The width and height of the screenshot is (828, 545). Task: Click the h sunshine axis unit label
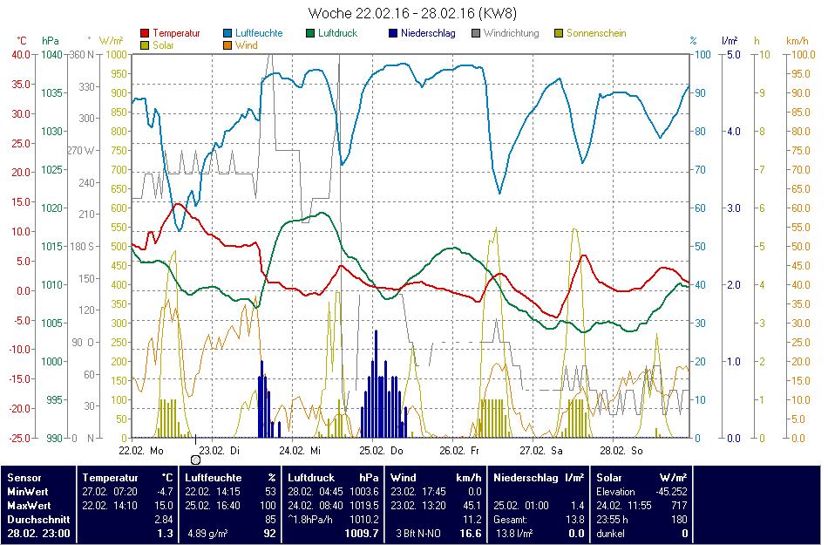(x=757, y=41)
